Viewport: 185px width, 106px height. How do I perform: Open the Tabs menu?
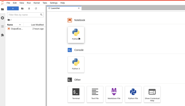(45, 3)
